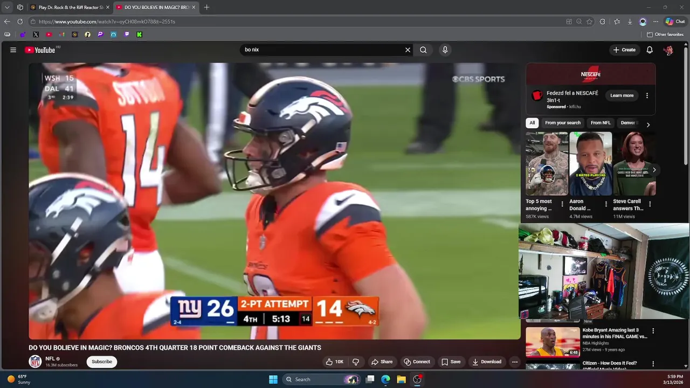
Task: Open the Other favorites folder
Action: [x=665, y=34]
